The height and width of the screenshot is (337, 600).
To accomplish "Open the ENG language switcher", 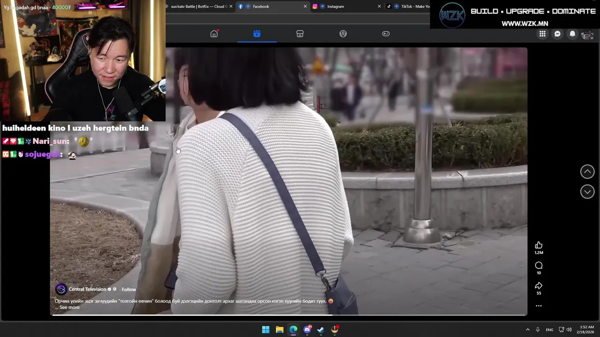I will click(x=549, y=330).
